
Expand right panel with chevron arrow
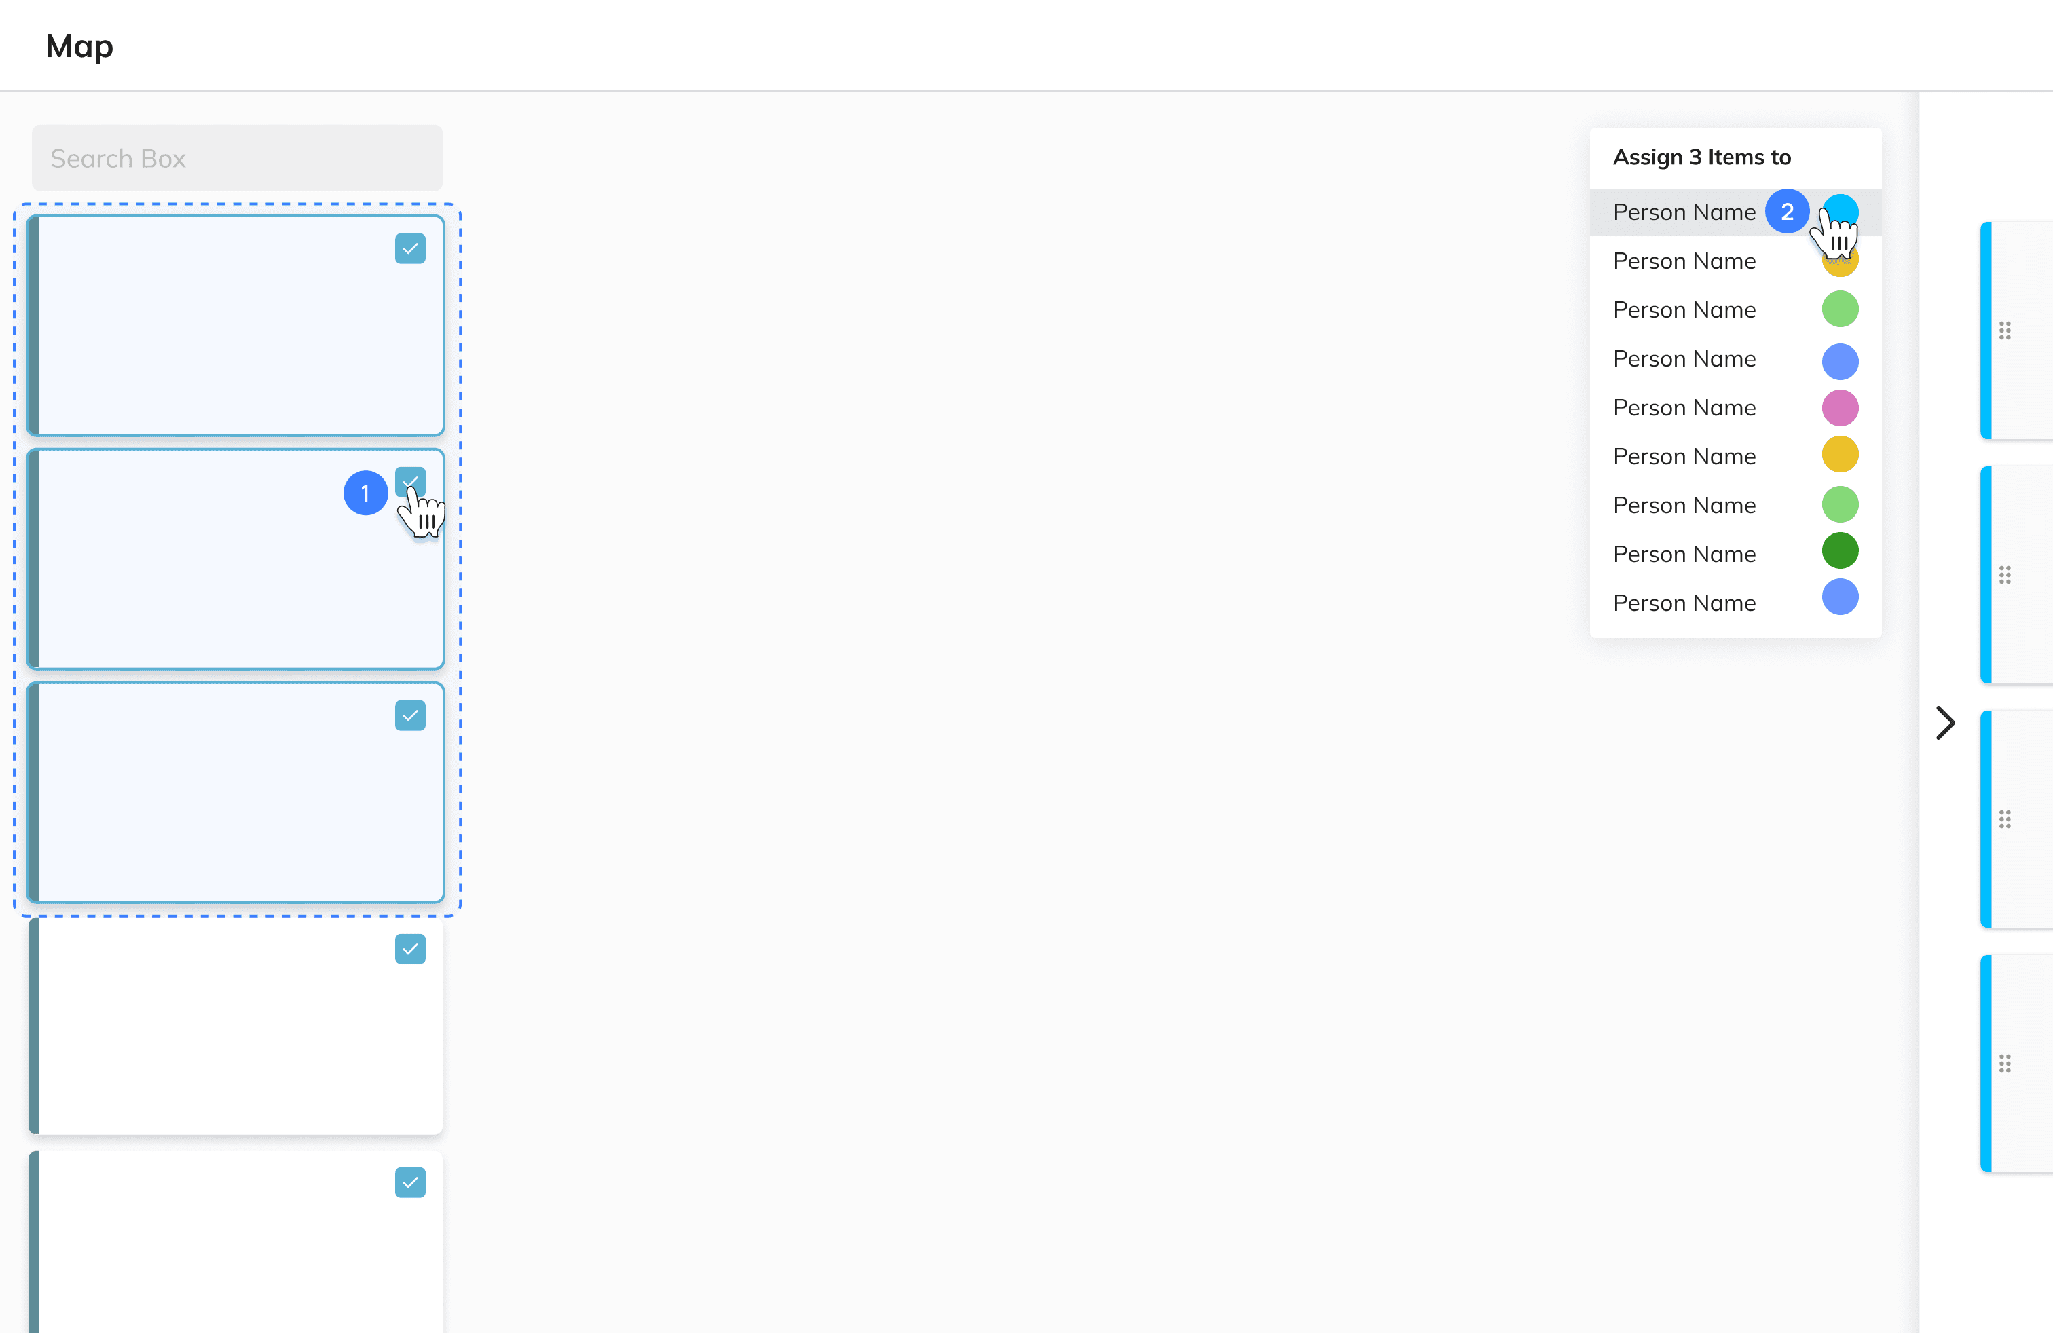(x=1944, y=723)
